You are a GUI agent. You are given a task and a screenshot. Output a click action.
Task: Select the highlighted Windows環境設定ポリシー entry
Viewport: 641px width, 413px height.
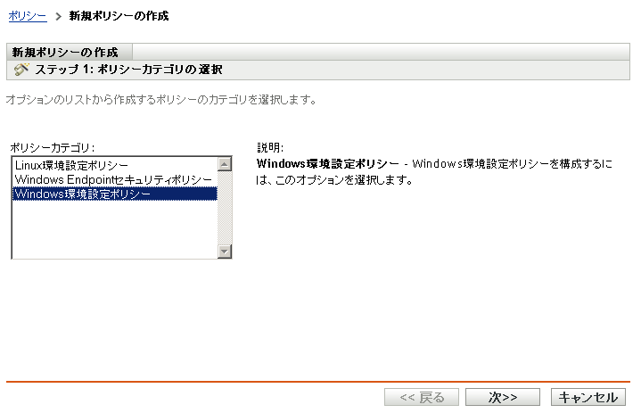(114, 194)
